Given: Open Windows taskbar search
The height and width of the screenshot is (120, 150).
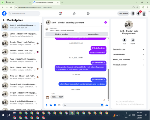Looking at the screenshot, I should (x=8, y=115).
